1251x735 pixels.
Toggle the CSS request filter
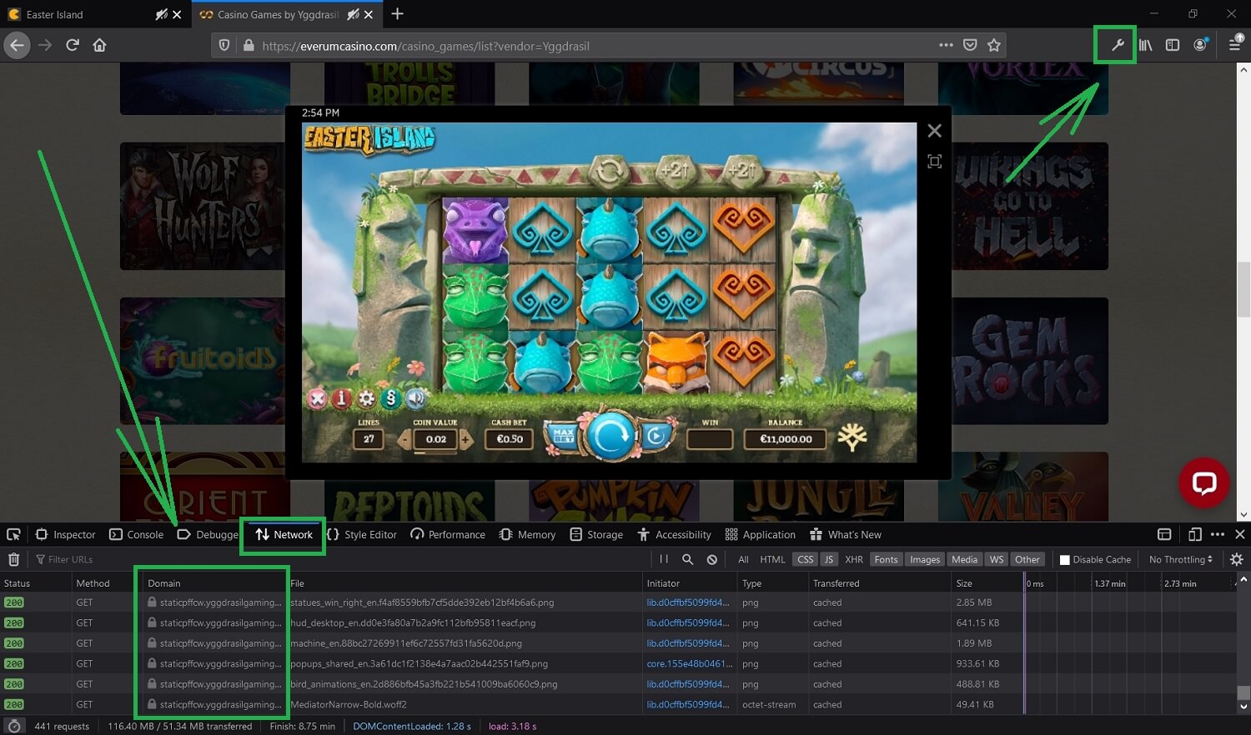click(805, 559)
